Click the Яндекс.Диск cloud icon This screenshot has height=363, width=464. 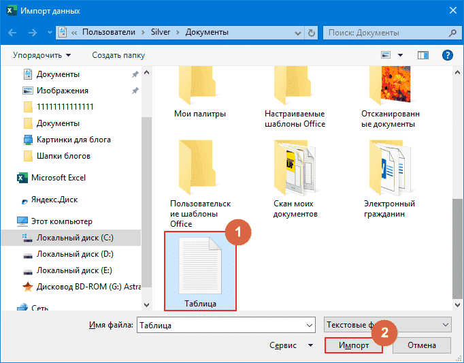click(25, 202)
